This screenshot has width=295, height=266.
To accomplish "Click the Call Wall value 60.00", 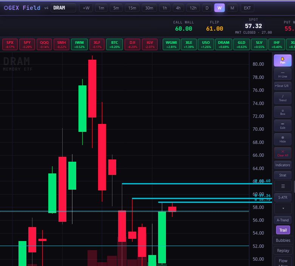I will 183,29.
